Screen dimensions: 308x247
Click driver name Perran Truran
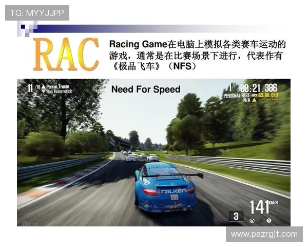[57, 86]
